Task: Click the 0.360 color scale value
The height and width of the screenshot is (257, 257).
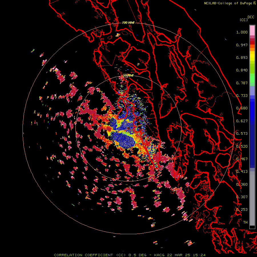Action: [x=242, y=184]
